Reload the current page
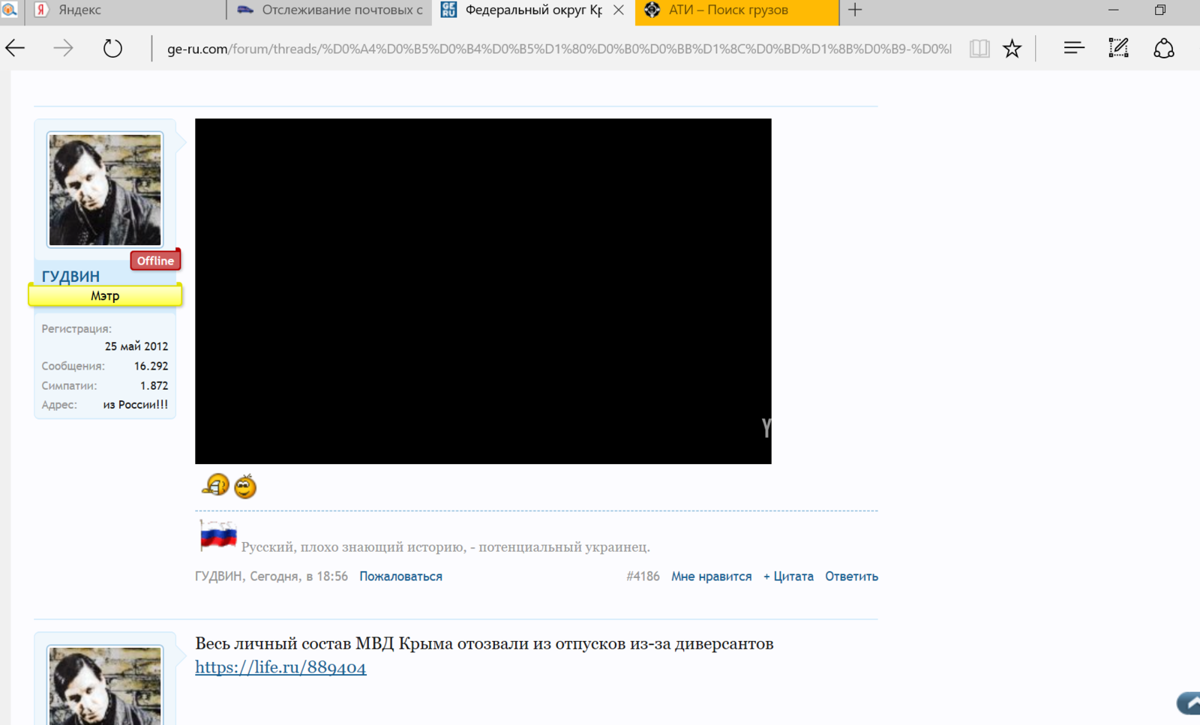This screenshot has height=725, width=1200. pyautogui.click(x=112, y=49)
